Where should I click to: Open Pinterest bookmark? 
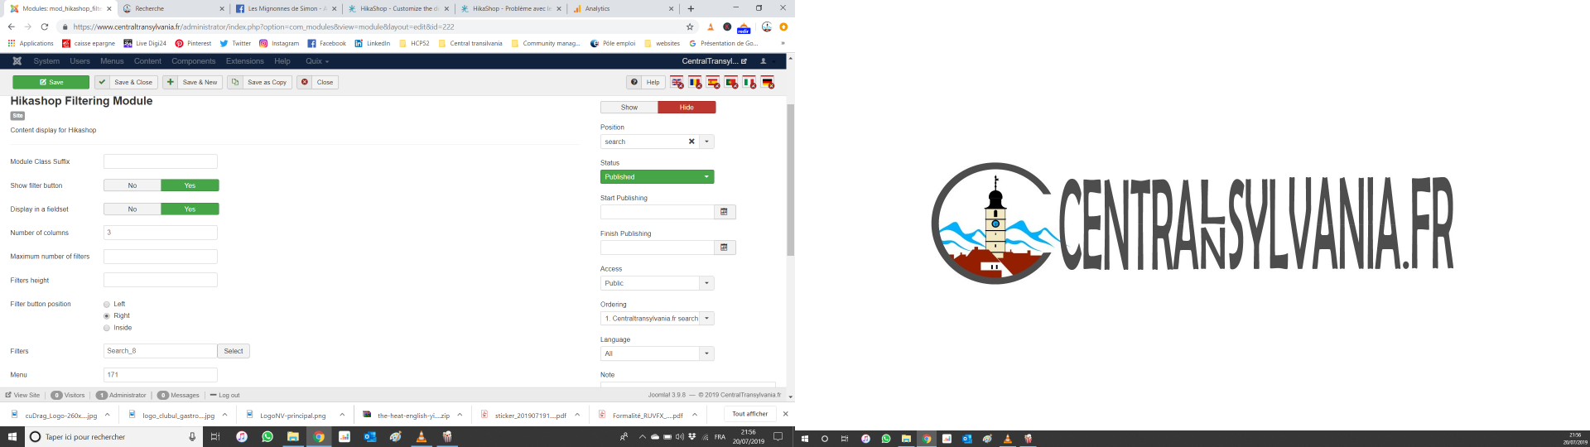click(x=193, y=43)
